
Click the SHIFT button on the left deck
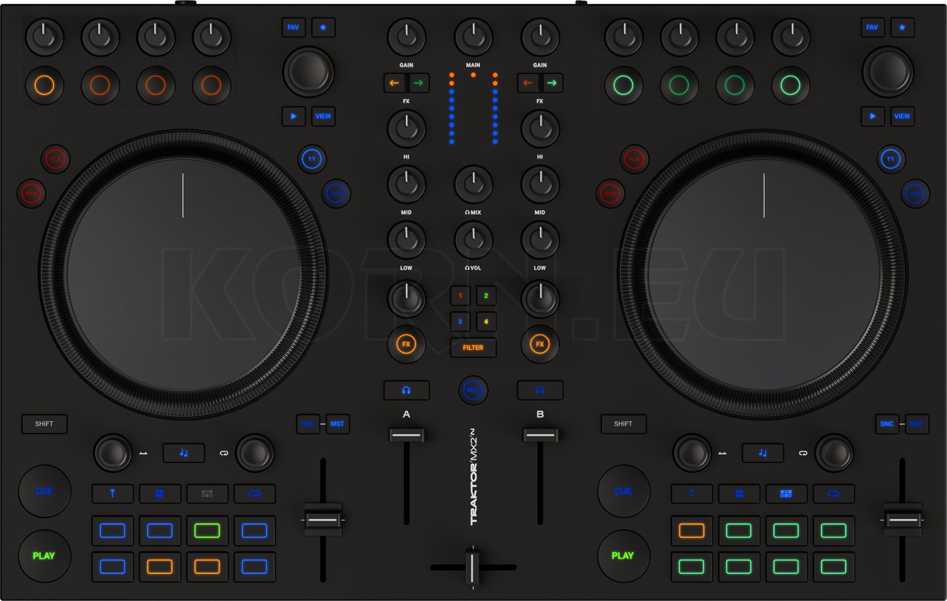(44, 424)
